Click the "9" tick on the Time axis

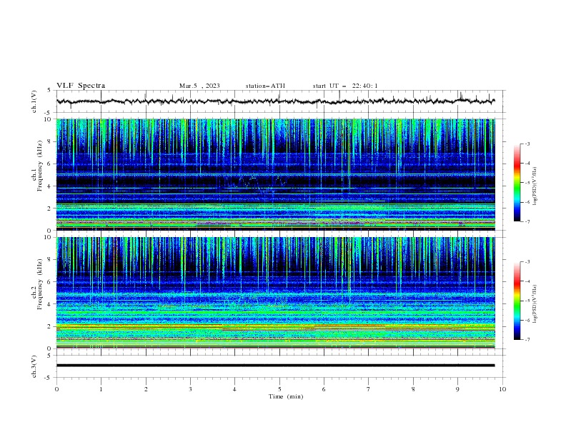point(457,389)
